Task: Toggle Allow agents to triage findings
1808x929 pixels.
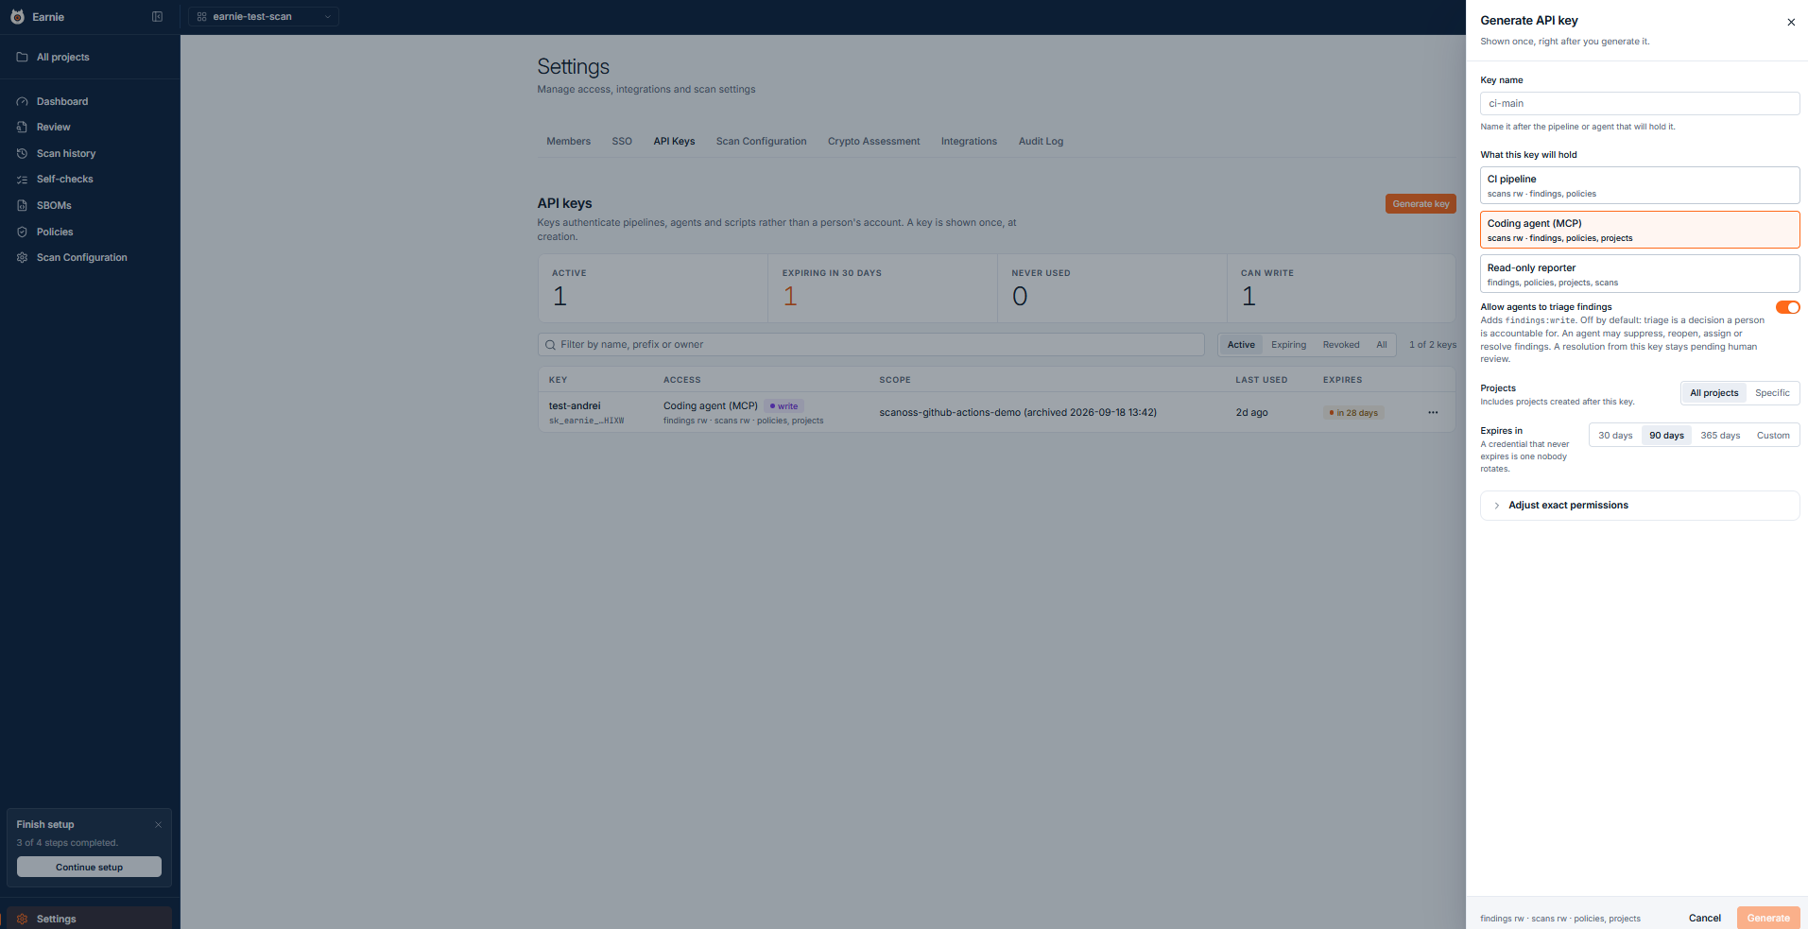Action: [x=1787, y=307]
